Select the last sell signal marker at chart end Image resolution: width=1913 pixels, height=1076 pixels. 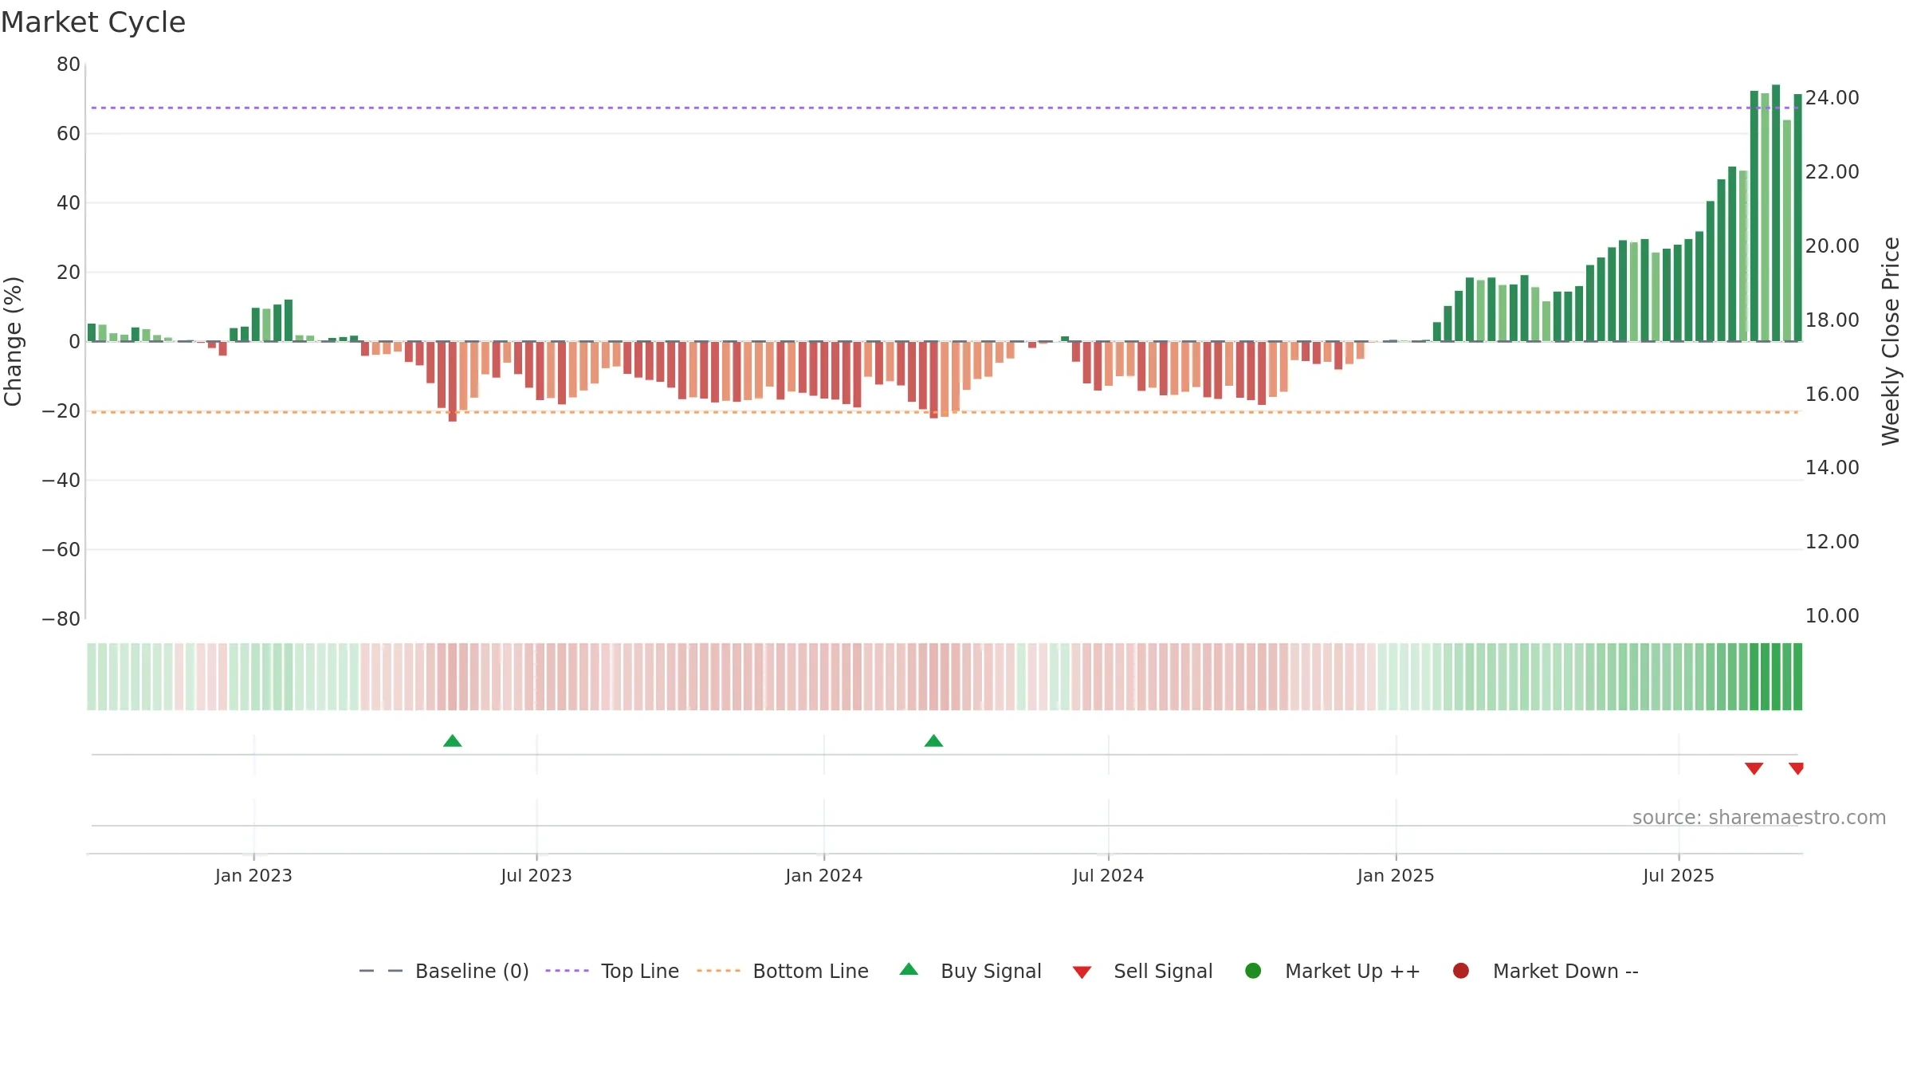point(1797,768)
